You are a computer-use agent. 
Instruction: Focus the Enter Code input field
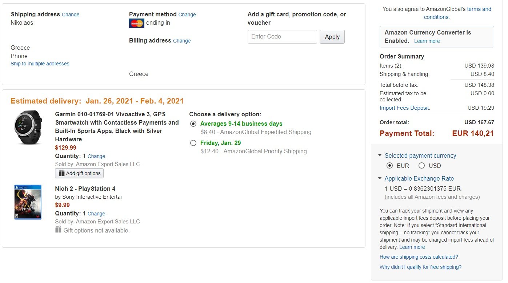282,37
